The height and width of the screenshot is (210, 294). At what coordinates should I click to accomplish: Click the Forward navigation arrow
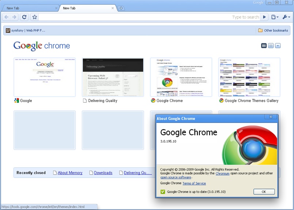point(15,17)
